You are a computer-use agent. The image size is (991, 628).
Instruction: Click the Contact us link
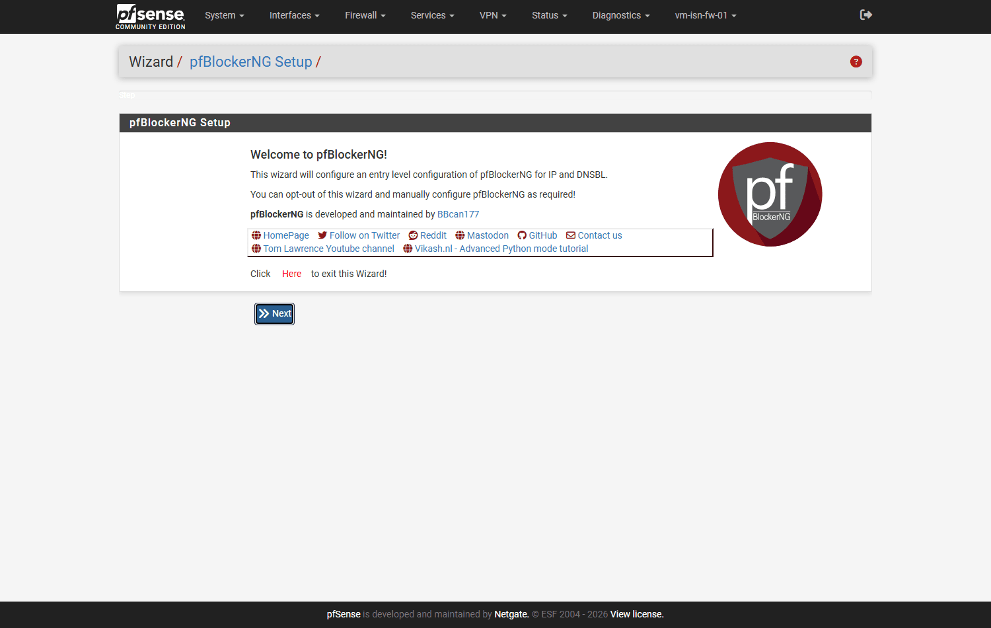pos(600,235)
